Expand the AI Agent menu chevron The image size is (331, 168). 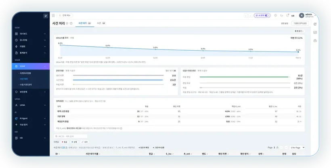45,119
